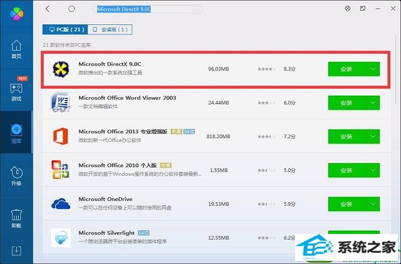The height and width of the screenshot is (264, 401).
Task: Click the Microsoft DirectX 9.0C app icon
Action: pos(61,69)
